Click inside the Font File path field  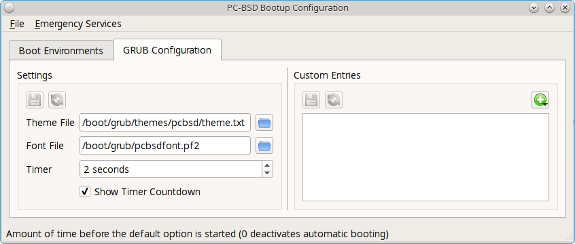[x=165, y=146]
